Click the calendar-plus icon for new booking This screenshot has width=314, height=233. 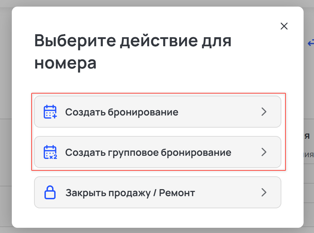pyautogui.click(x=50, y=112)
